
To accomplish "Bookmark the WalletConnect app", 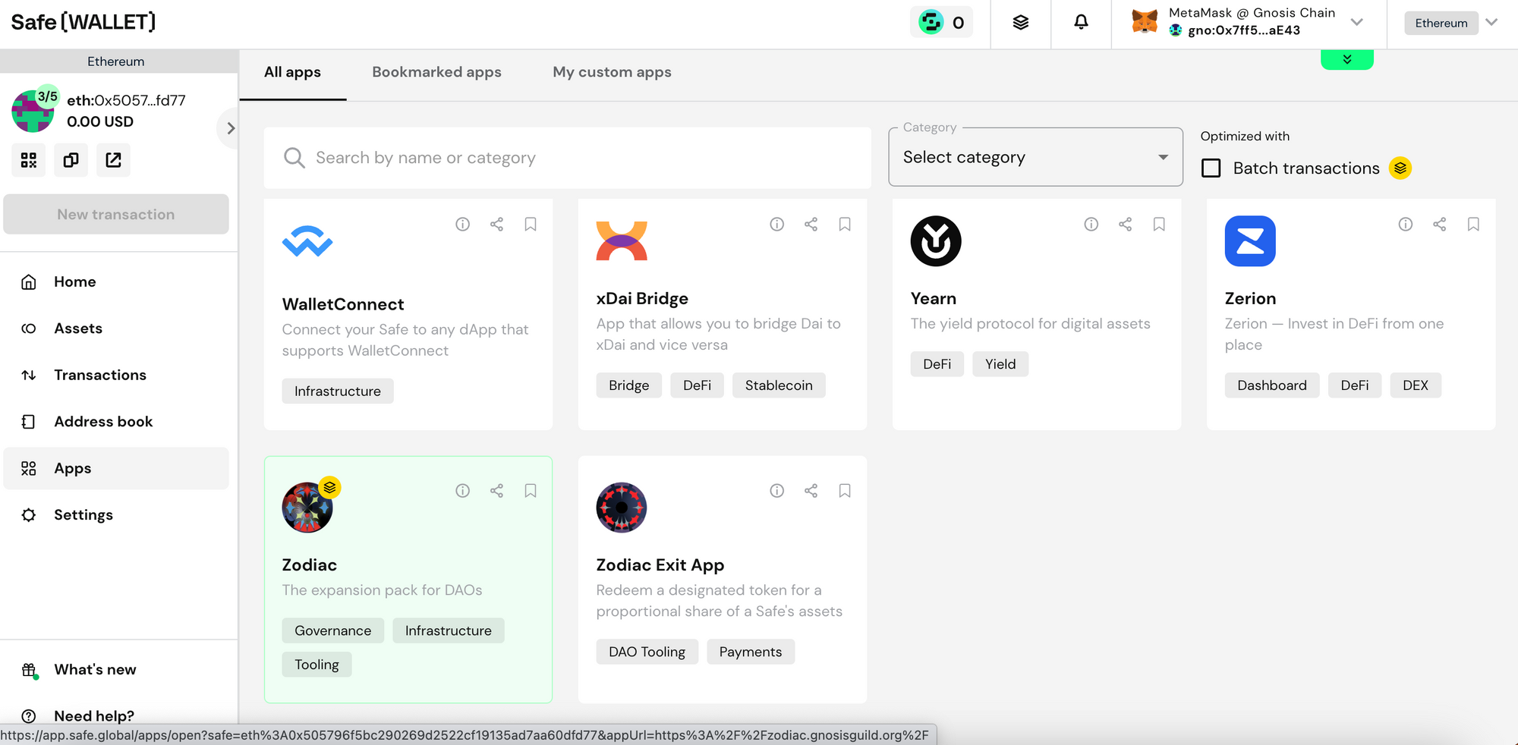I will pyautogui.click(x=531, y=225).
